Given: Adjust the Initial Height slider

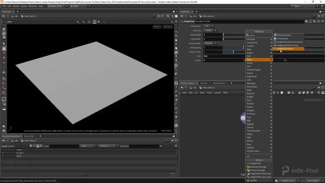Looking at the screenshot, I should tap(223, 35).
